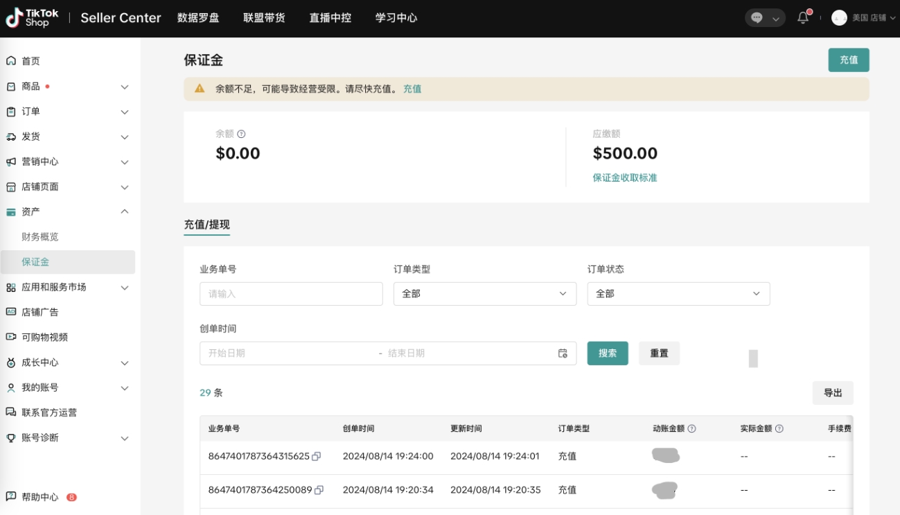The width and height of the screenshot is (900, 515).
Task: Expand the 订单 sidebar menu
Action: click(125, 112)
